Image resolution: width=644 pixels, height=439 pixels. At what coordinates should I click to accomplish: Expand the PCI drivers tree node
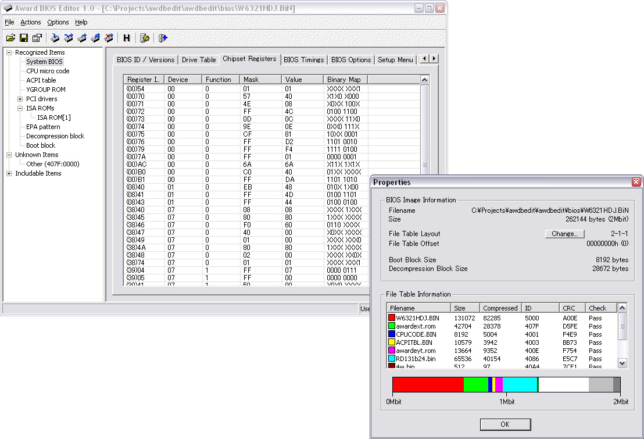coord(20,99)
